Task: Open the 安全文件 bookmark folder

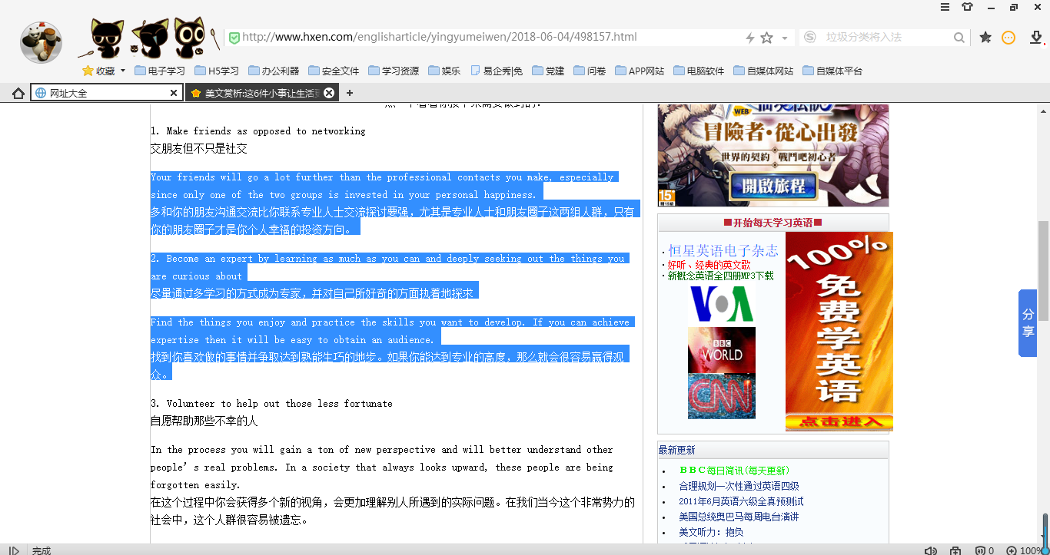Action: click(333, 71)
